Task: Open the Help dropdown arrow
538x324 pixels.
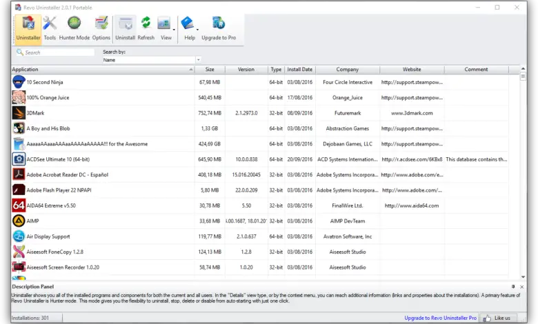Action: (x=197, y=30)
